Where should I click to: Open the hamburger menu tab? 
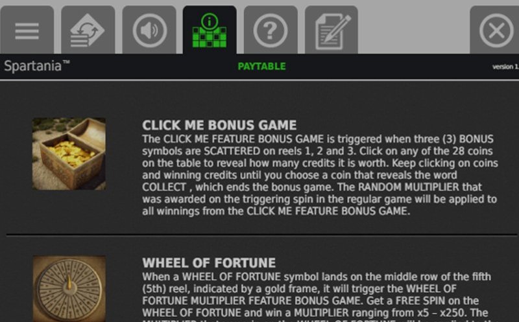click(27, 30)
